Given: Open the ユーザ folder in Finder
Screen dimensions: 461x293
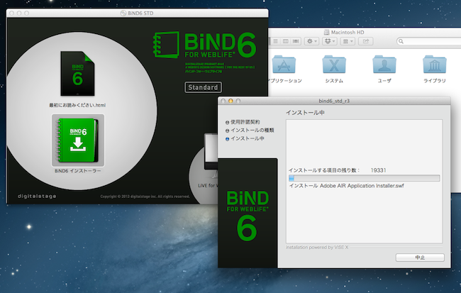Looking at the screenshot, I should pos(384,65).
